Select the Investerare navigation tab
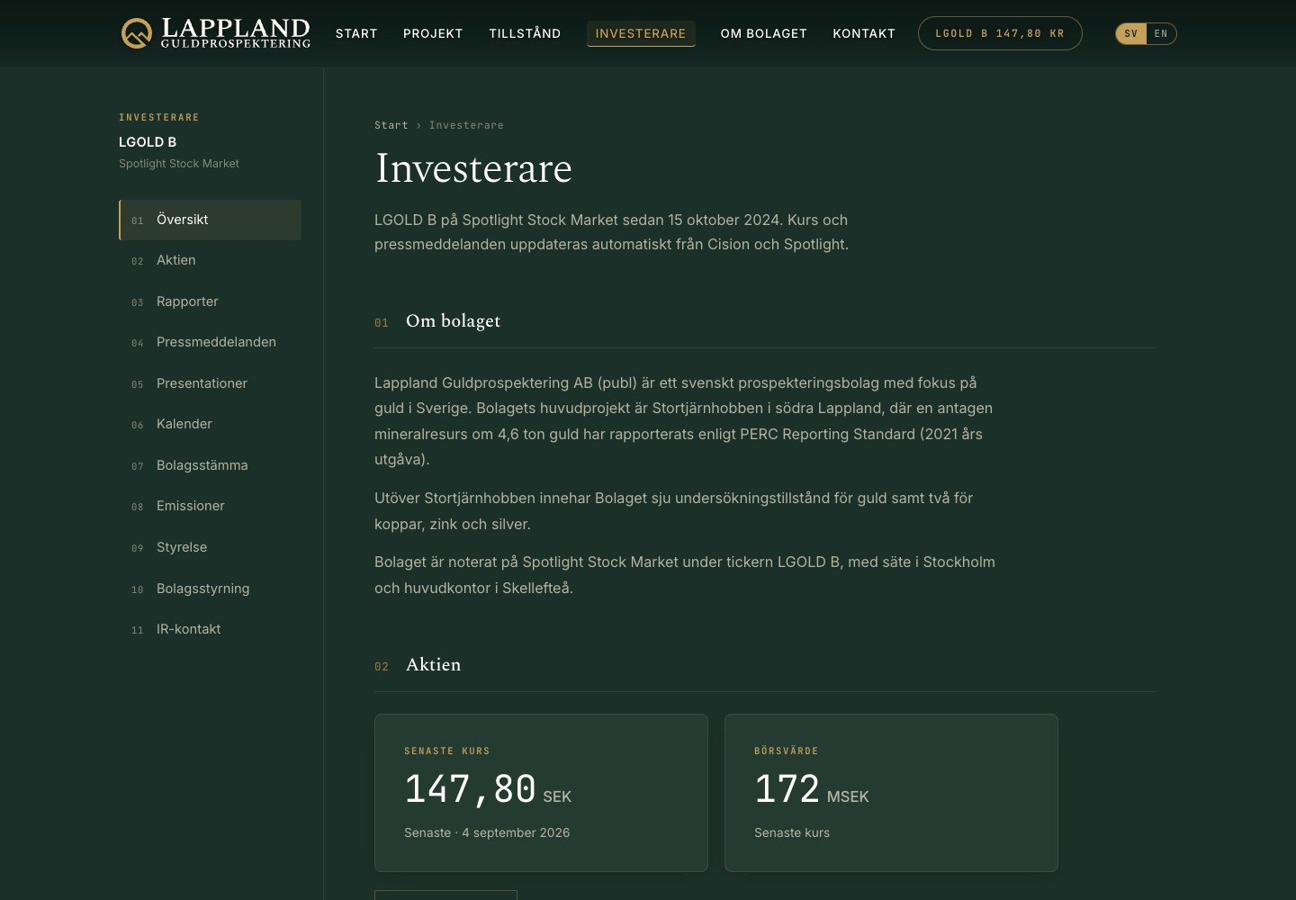This screenshot has height=900, width=1296. [641, 33]
